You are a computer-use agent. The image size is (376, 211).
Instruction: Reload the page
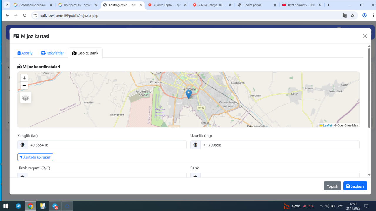(x=25, y=16)
